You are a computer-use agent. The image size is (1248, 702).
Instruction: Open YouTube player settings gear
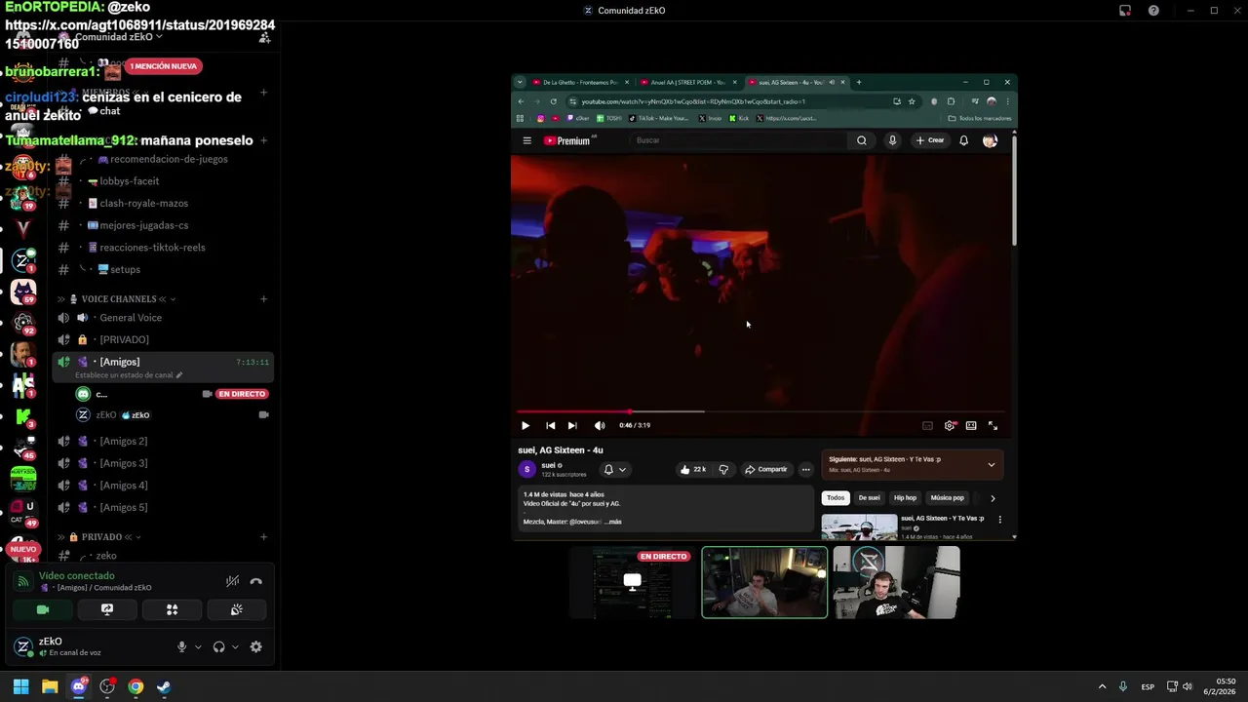pos(950,425)
